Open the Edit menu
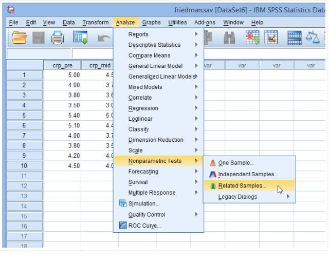This screenshot has width=329, height=262. tap(31, 22)
